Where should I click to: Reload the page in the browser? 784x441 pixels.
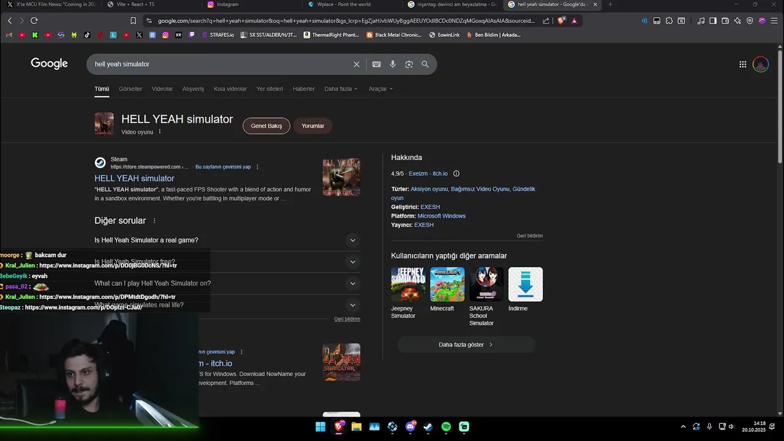34,20
